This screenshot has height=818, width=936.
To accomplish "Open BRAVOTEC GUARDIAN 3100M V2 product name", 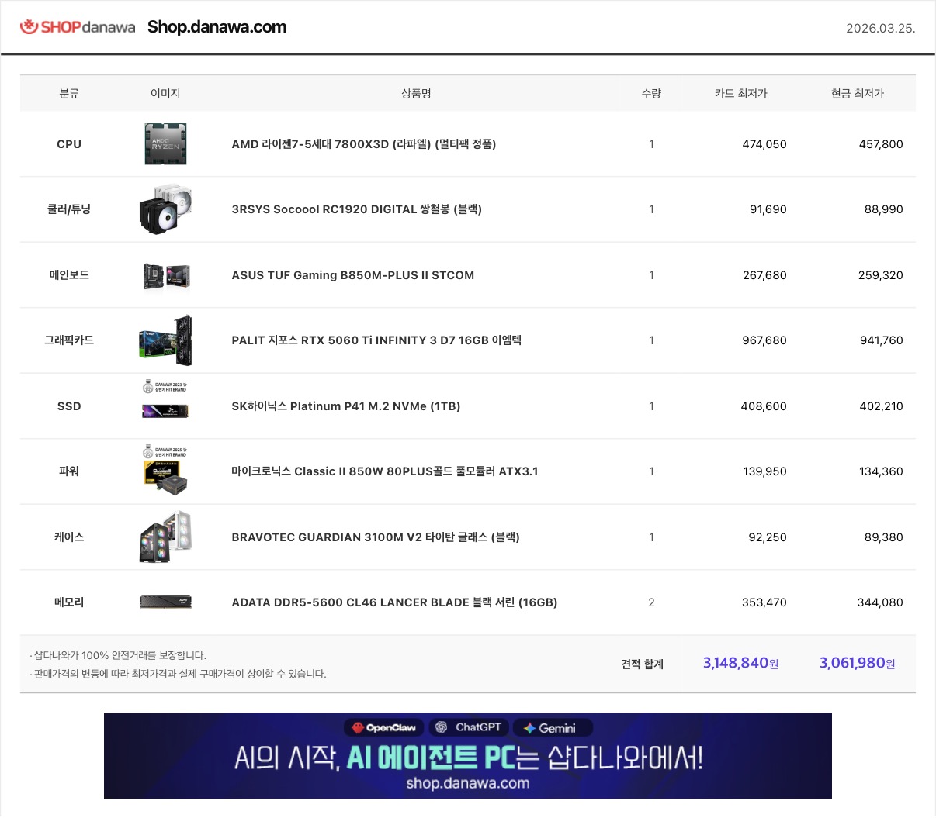I will click(x=376, y=537).
